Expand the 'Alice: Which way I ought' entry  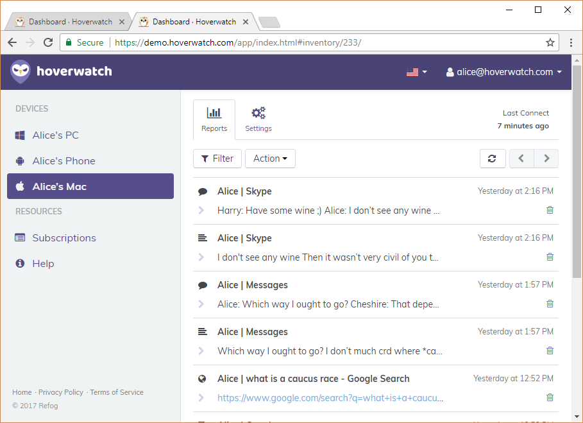pyautogui.click(x=201, y=304)
